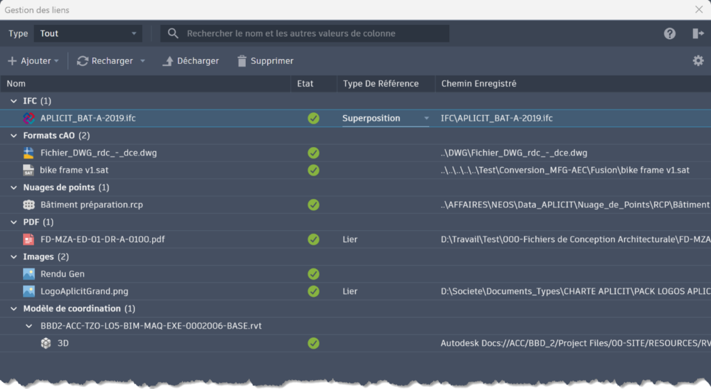The height and width of the screenshot is (389, 711).
Task: Click the green status check of Bâtiment préparation.rcp
Action: tap(313, 205)
